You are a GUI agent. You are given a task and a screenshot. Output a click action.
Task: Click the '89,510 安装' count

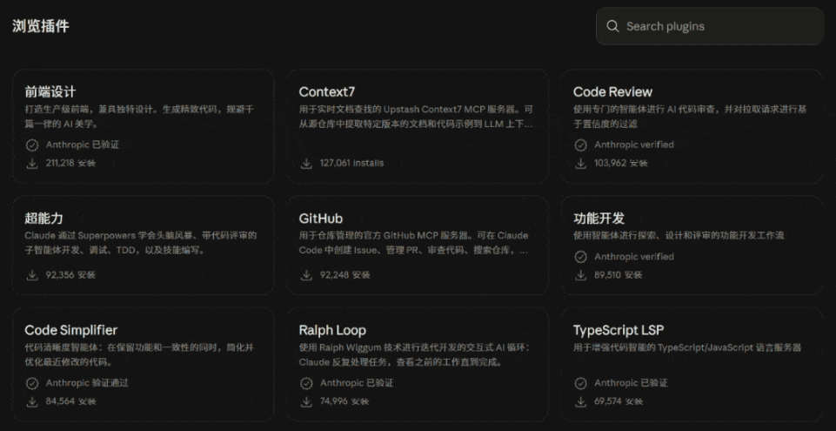point(619,275)
